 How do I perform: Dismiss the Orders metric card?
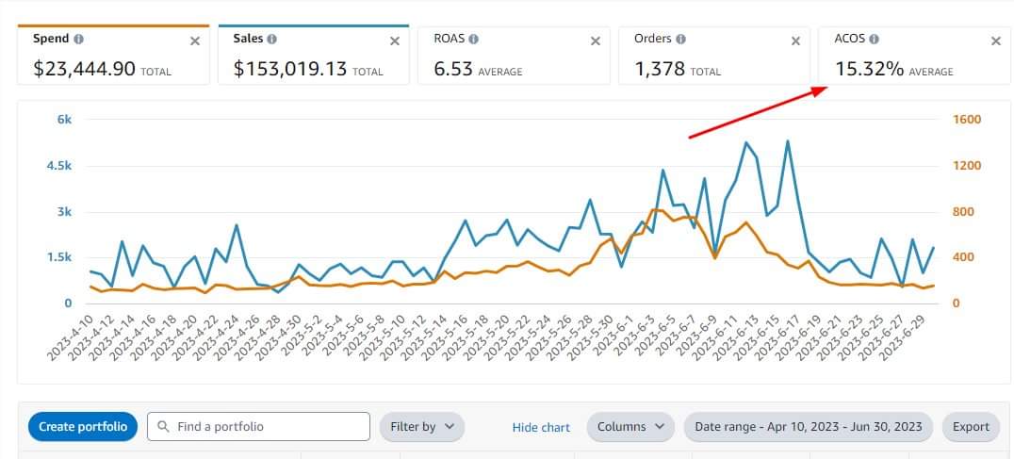pyautogui.click(x=795, y=41)
